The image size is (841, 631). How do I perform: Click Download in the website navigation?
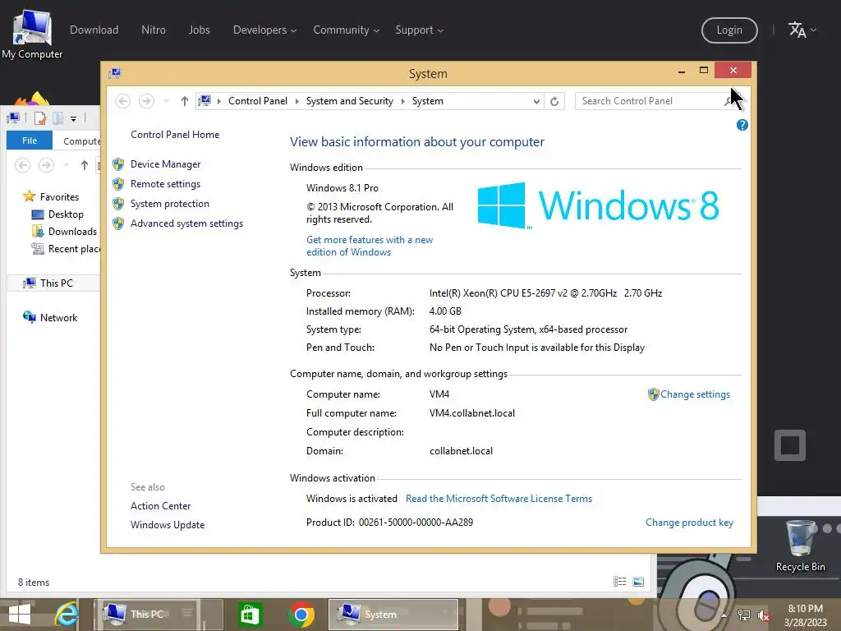(x=94, y=30)
